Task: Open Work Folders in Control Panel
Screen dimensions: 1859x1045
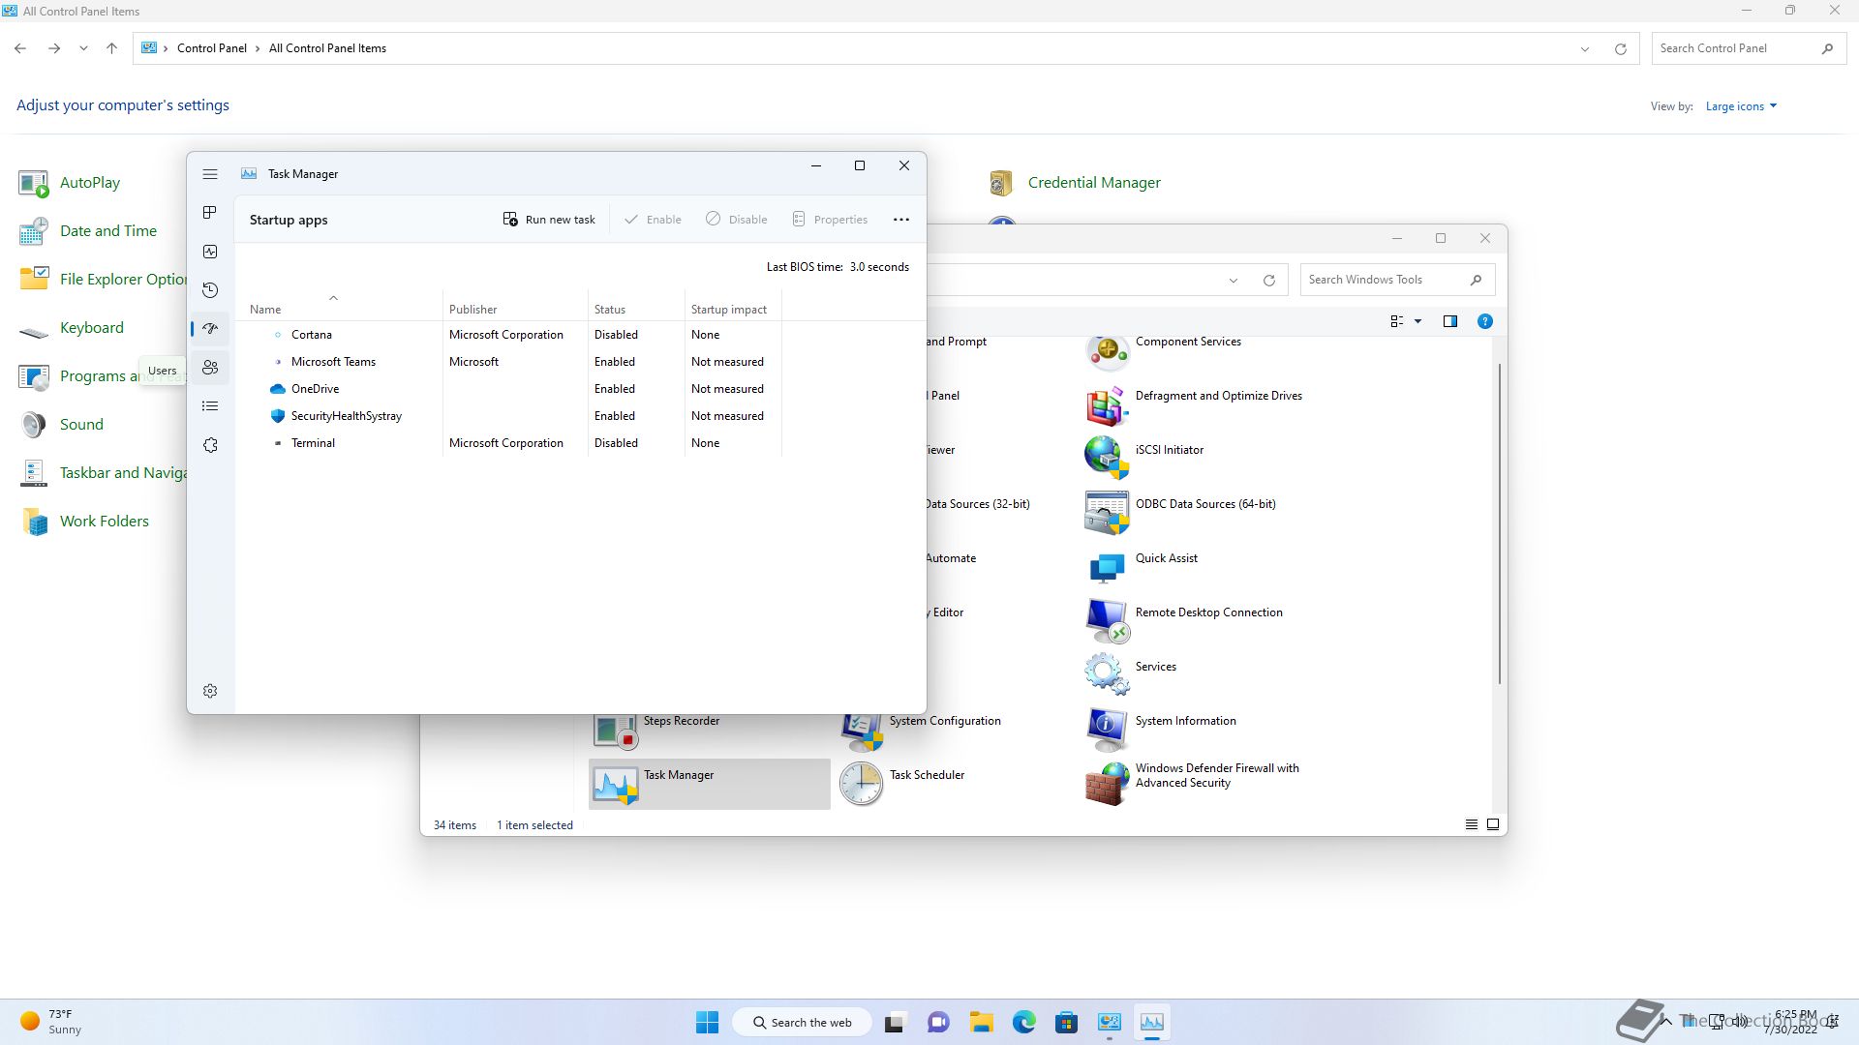Action: point(84,521)
